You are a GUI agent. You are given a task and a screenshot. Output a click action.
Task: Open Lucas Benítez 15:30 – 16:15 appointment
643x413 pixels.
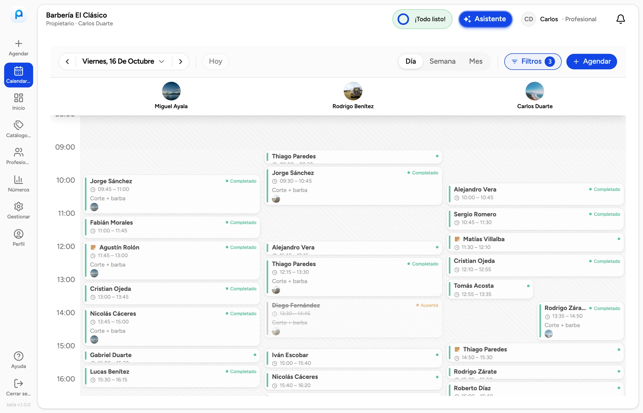[171, 376]
